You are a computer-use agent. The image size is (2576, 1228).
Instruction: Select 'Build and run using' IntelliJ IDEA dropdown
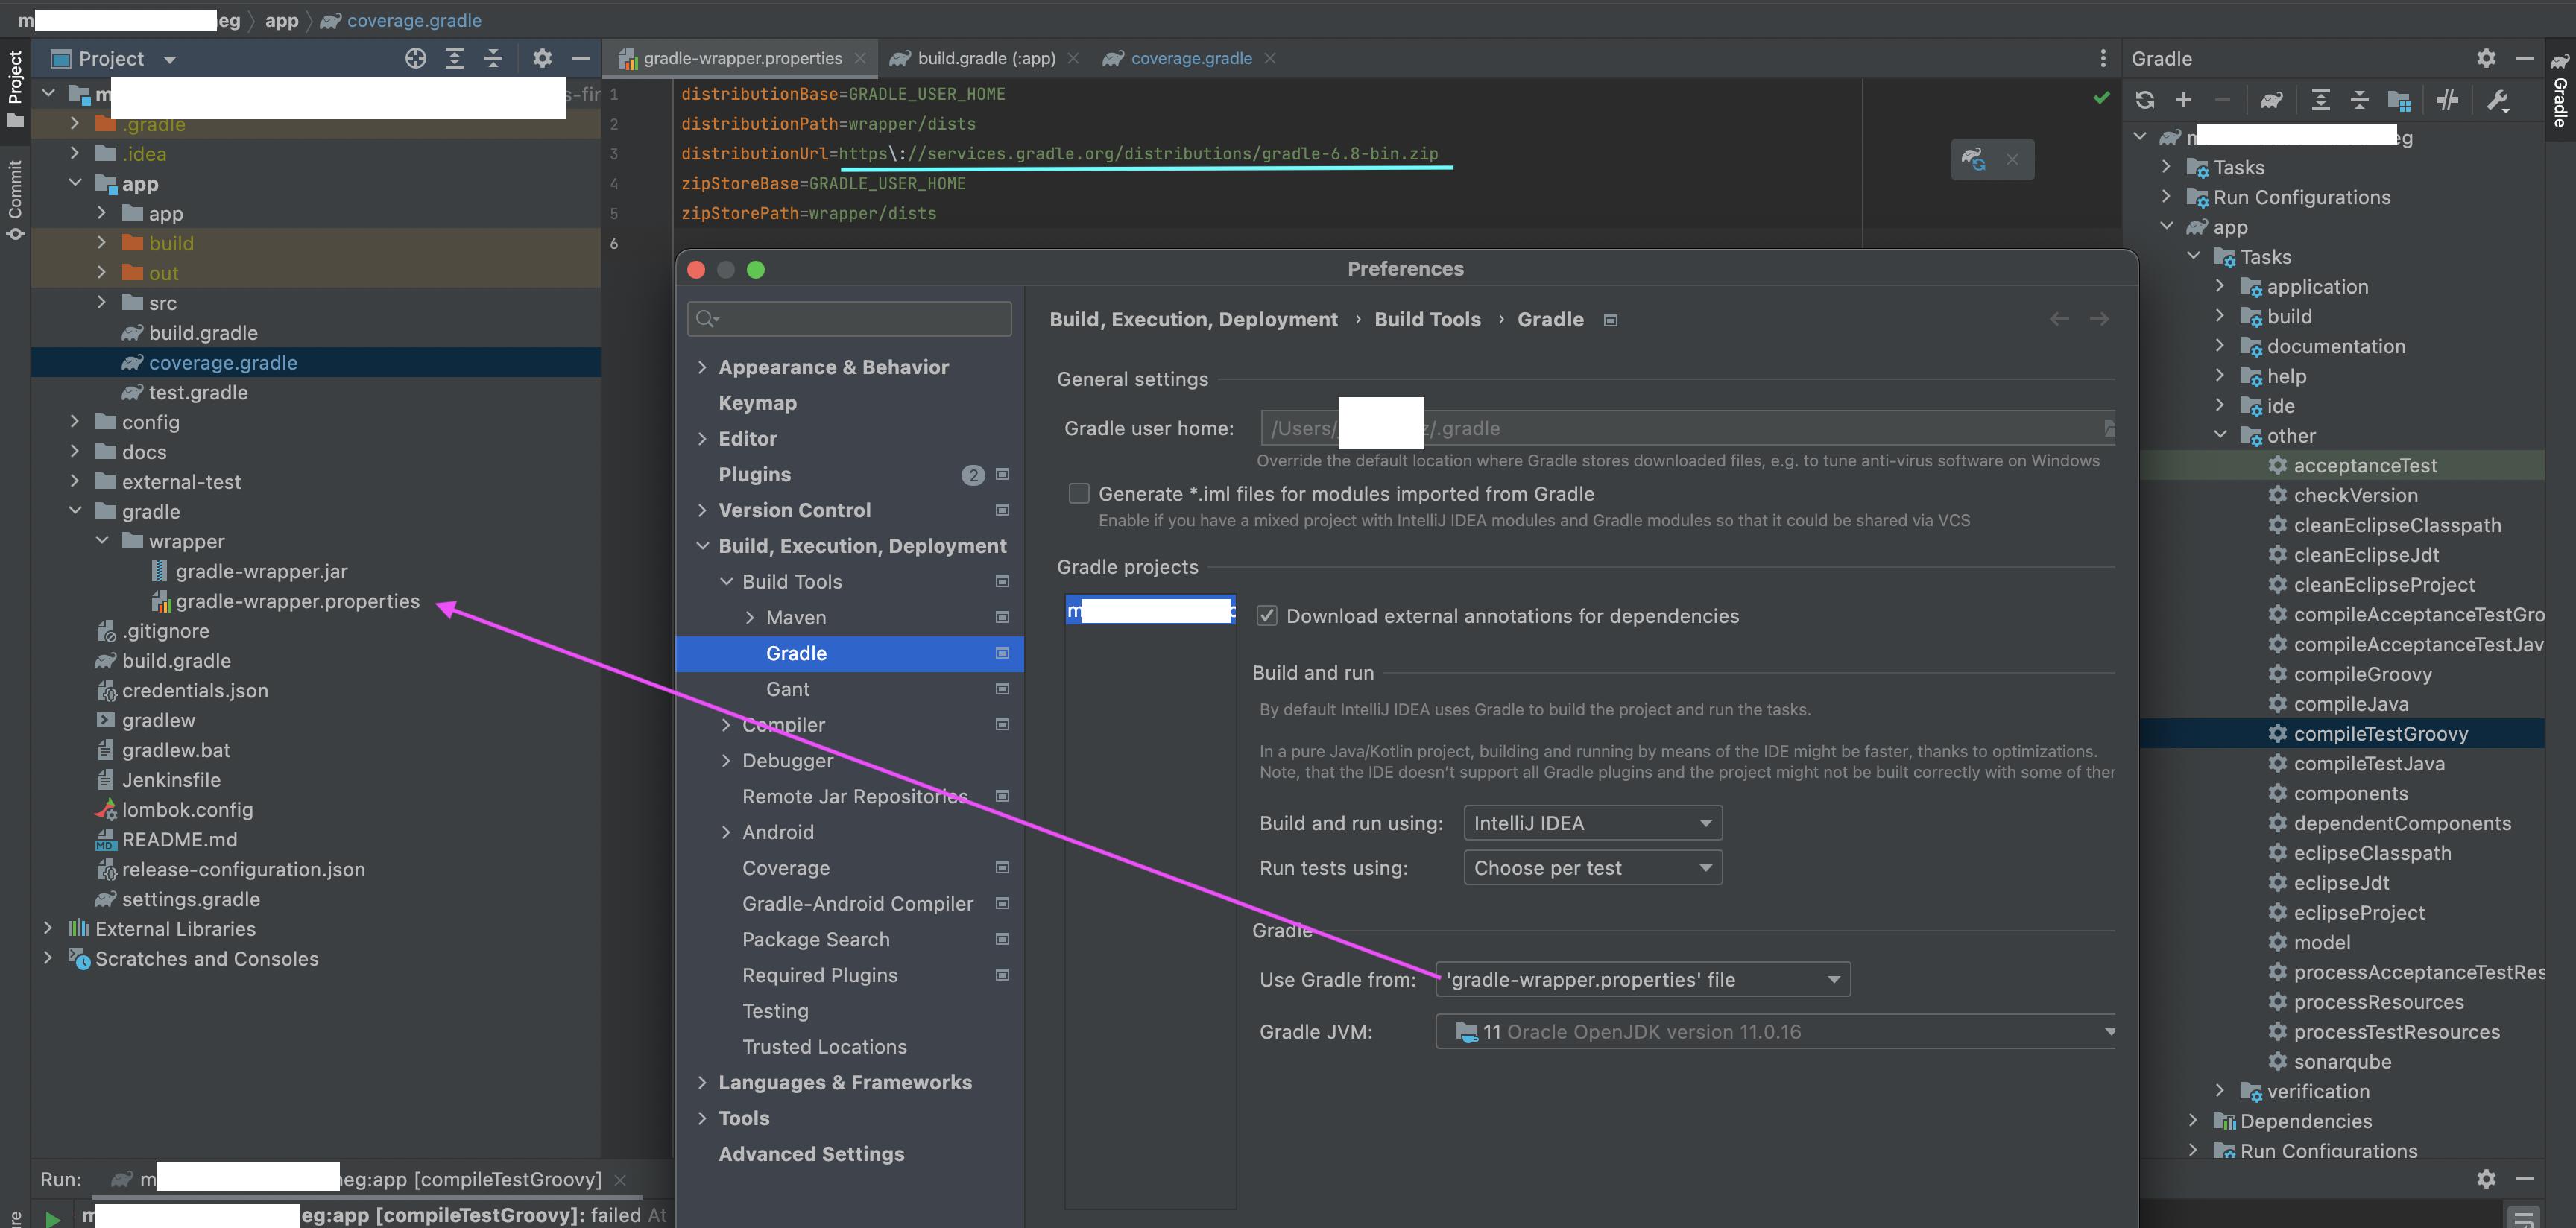[1585, 821]
